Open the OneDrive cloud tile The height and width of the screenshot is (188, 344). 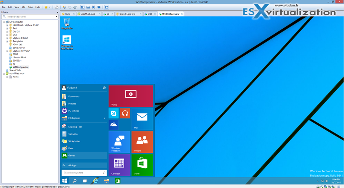(114, 125)
